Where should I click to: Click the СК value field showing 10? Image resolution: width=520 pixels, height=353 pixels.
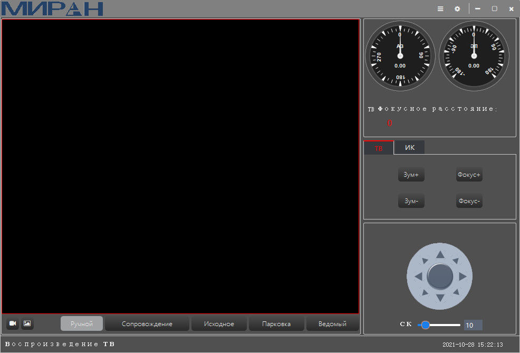pos(473,325)
